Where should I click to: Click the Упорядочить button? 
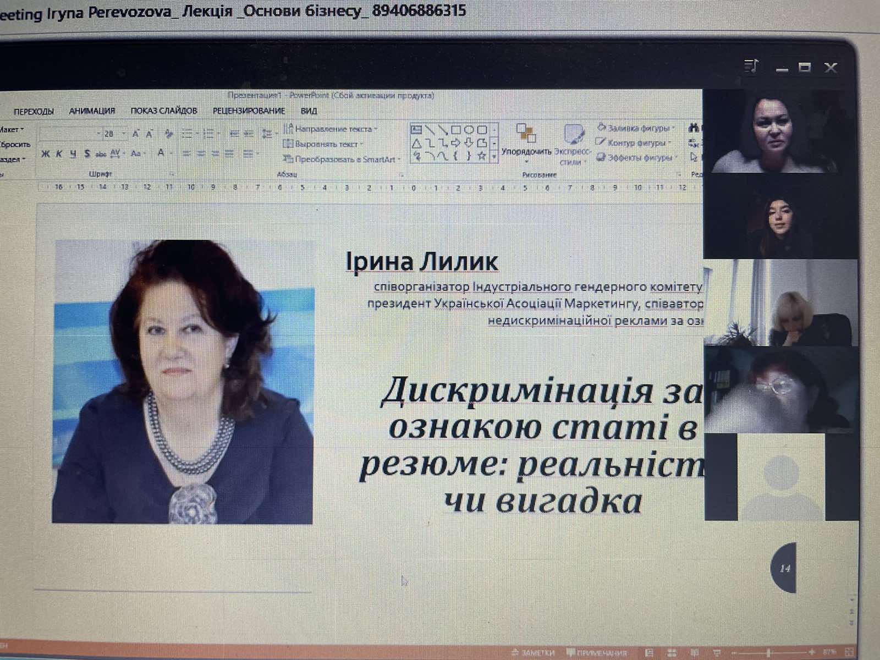[526, 144]
